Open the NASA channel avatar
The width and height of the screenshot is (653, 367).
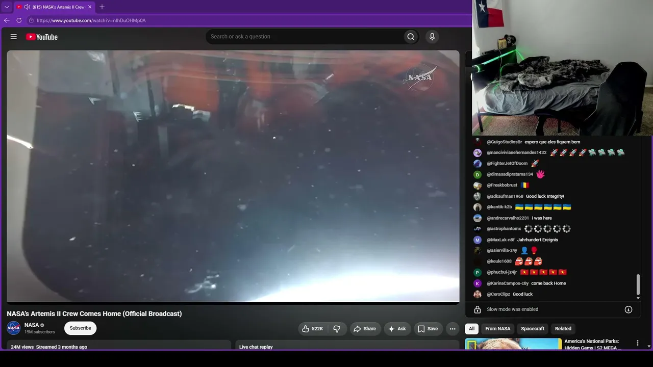14,328
